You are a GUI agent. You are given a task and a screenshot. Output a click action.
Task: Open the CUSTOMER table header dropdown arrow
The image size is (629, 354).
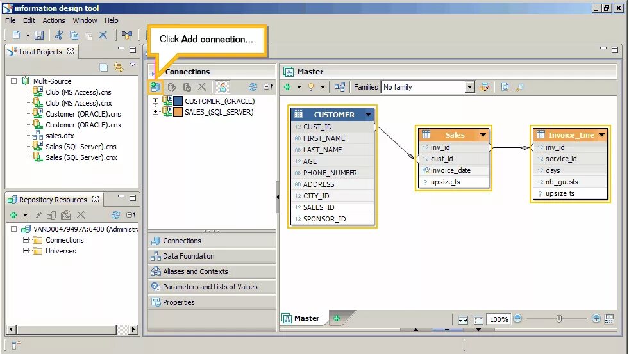coord(368,115)
